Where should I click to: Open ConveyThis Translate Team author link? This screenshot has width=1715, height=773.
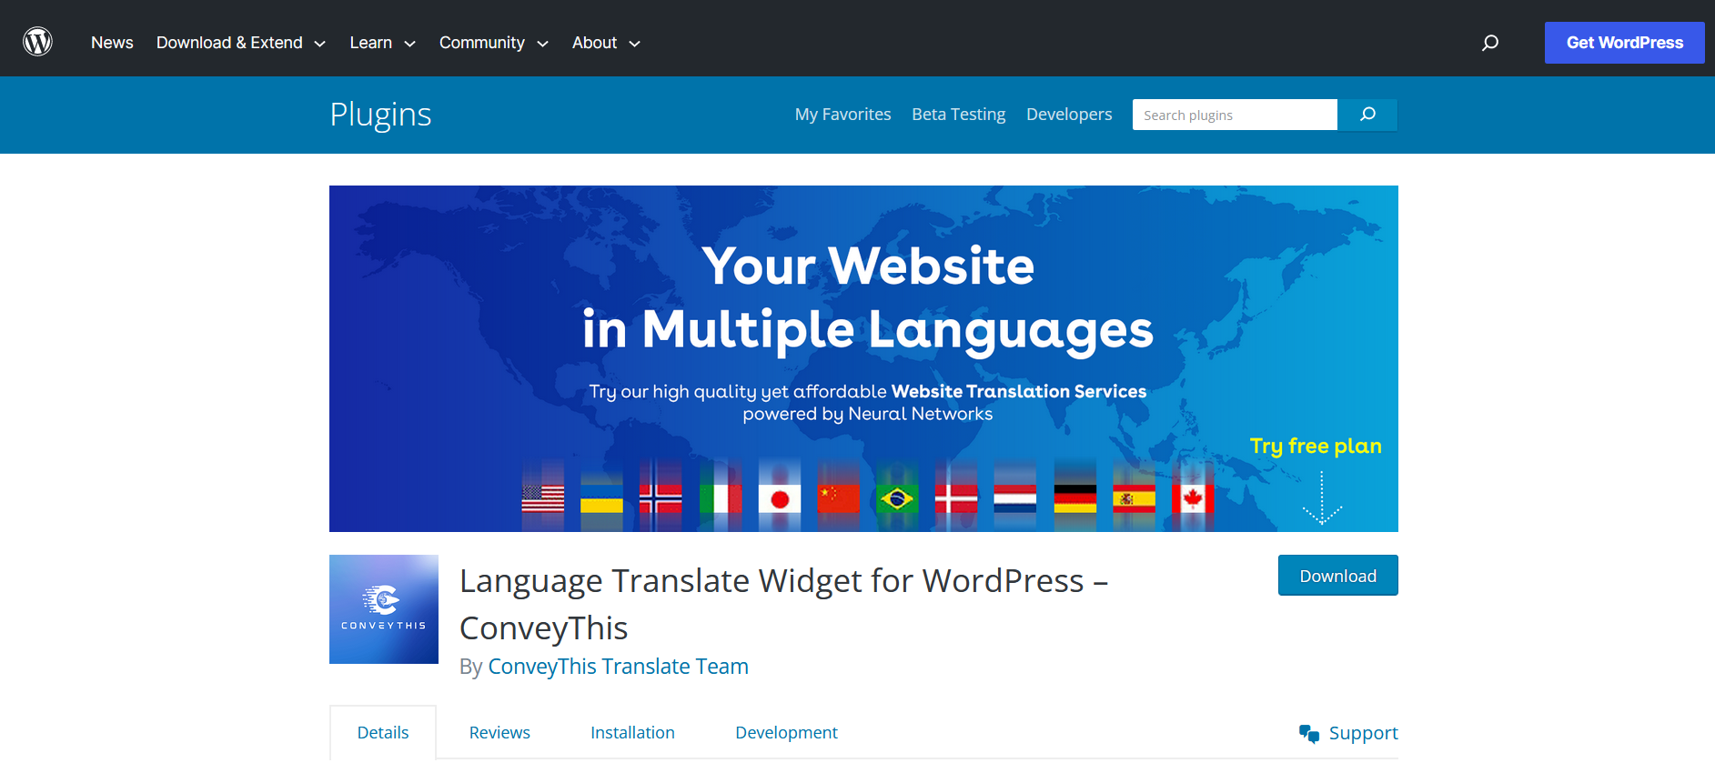(618, 667)
